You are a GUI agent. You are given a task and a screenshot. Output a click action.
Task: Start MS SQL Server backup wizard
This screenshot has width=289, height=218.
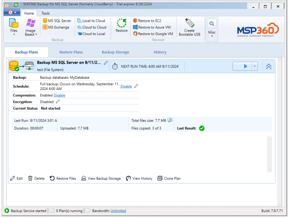click(x=57, y=21)
